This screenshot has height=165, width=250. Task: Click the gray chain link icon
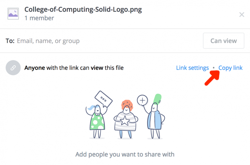tap(13, 68)
